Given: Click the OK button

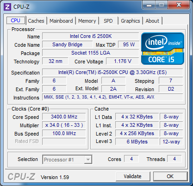Looking at the screenshot, I should 170,176.
